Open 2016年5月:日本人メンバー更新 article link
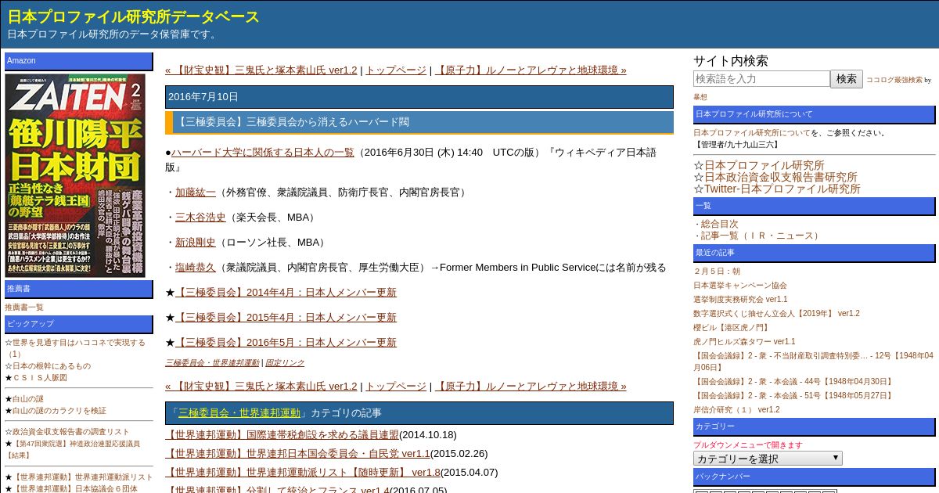This screenshot has height=493, width=939. coord(286,342)
